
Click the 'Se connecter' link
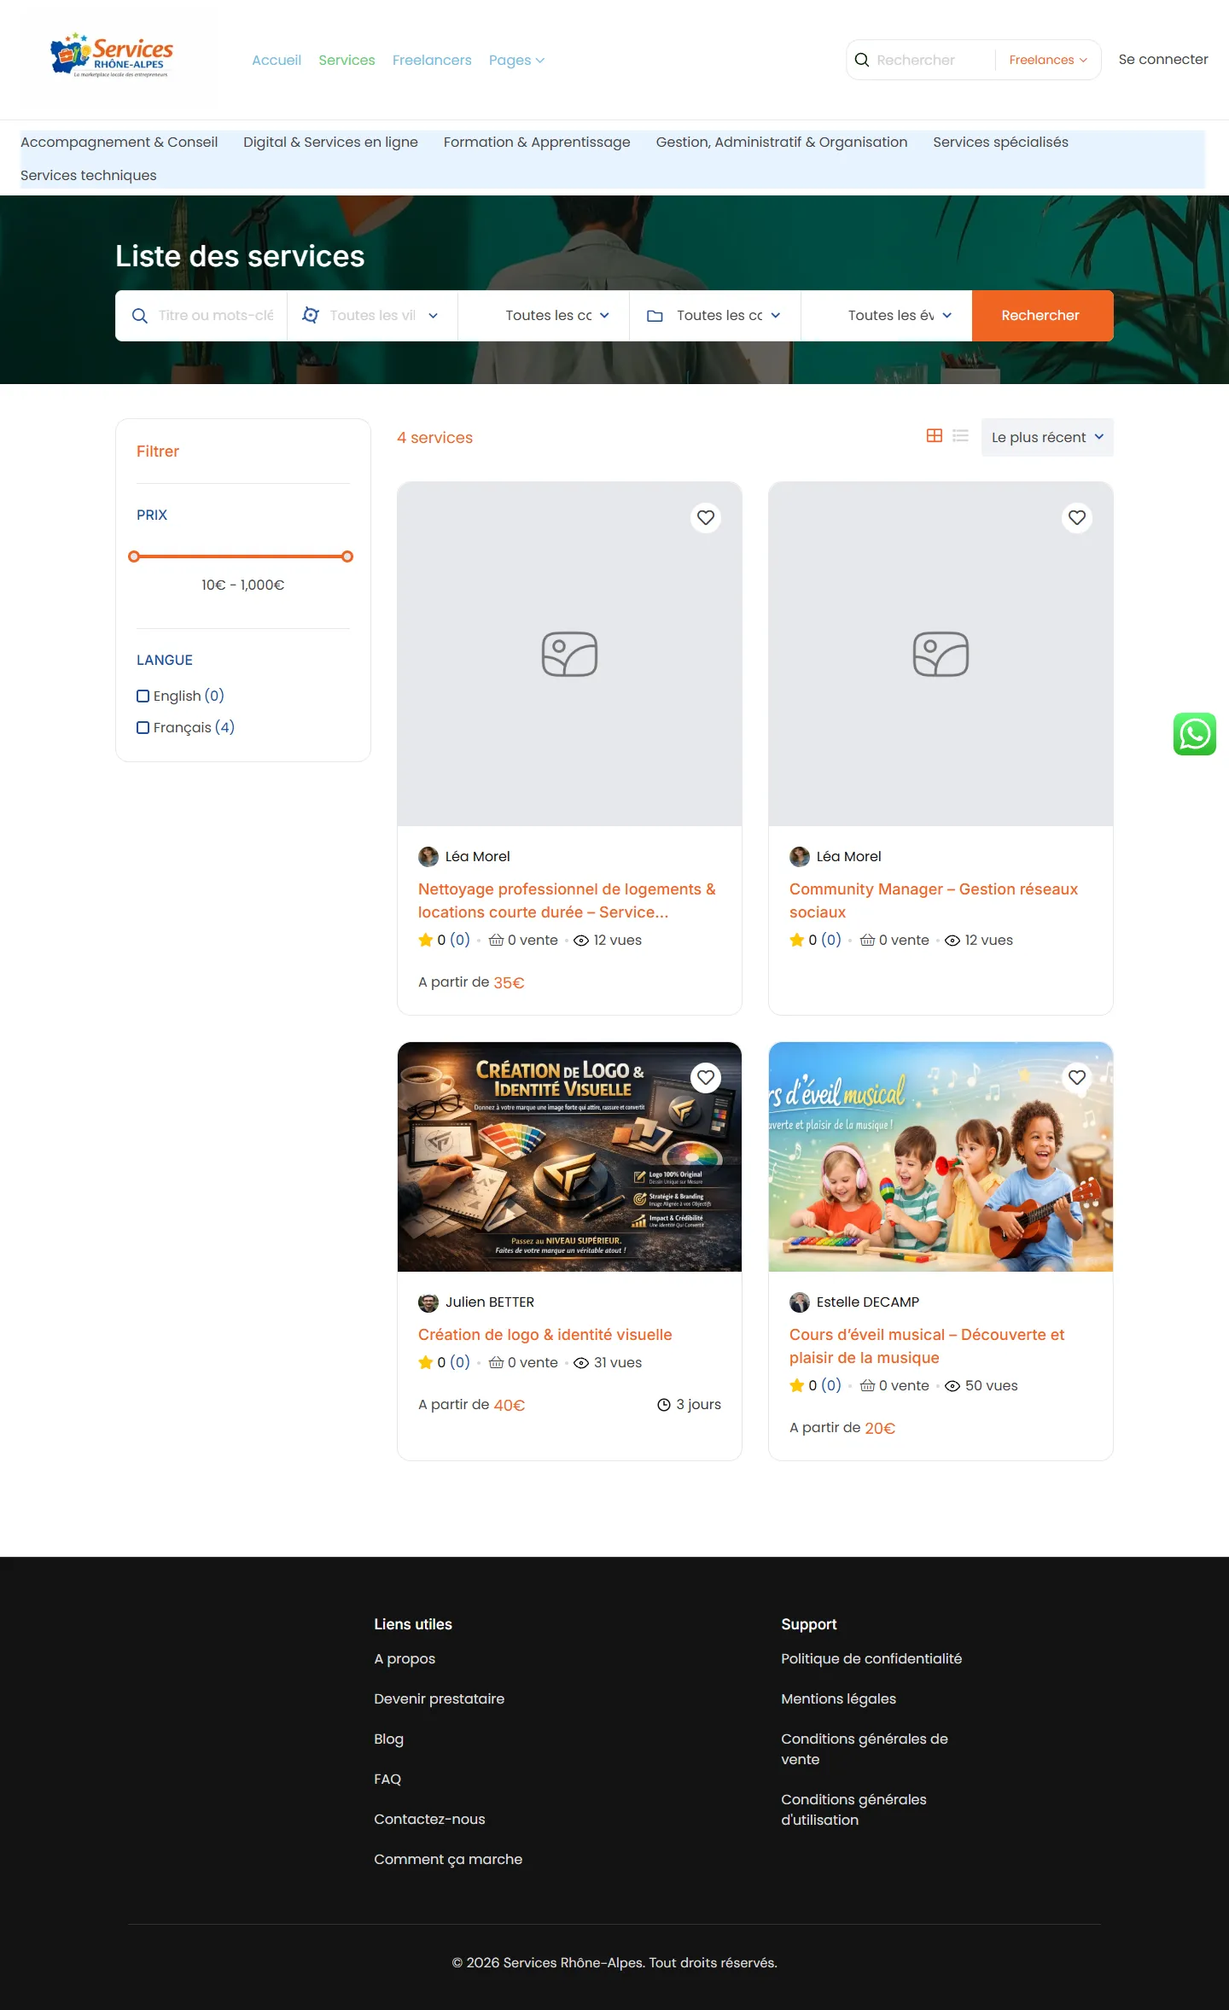click(1163, 60)
